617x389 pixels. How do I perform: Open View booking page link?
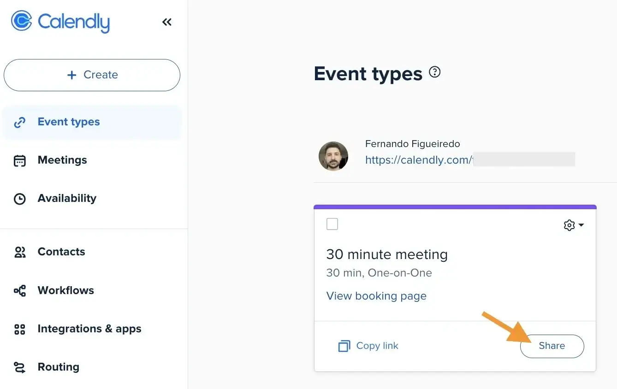[x=376, y=296]
